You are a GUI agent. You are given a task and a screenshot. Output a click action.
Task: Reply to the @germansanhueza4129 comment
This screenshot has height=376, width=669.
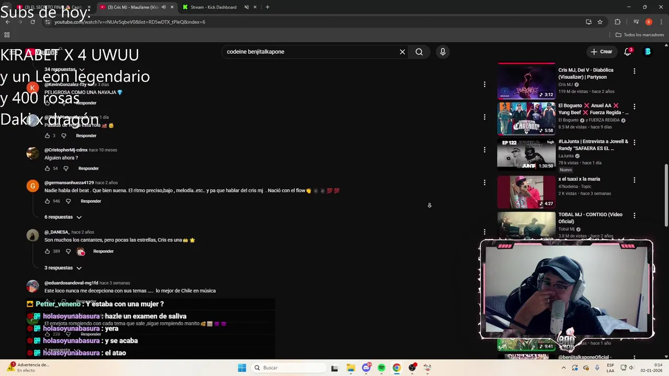click(91, 201)
